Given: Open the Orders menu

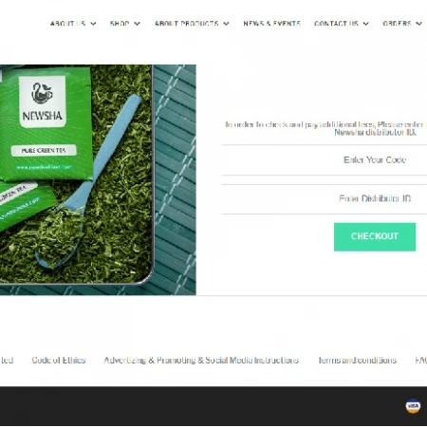Looking at the screenshot, I should [397, 24].
